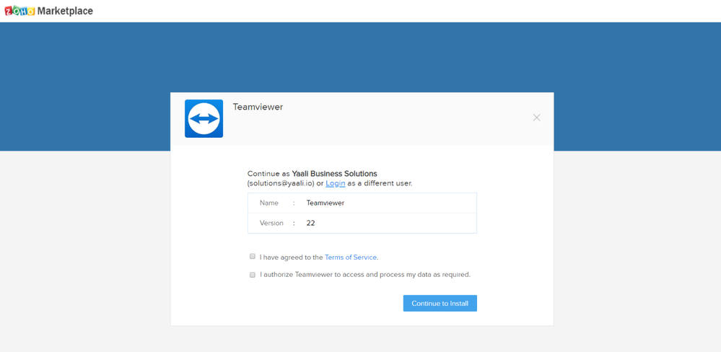Click the Name value Teamviewer in table
The height and width of the screenshot is (352, 721).
coord(325,203)
